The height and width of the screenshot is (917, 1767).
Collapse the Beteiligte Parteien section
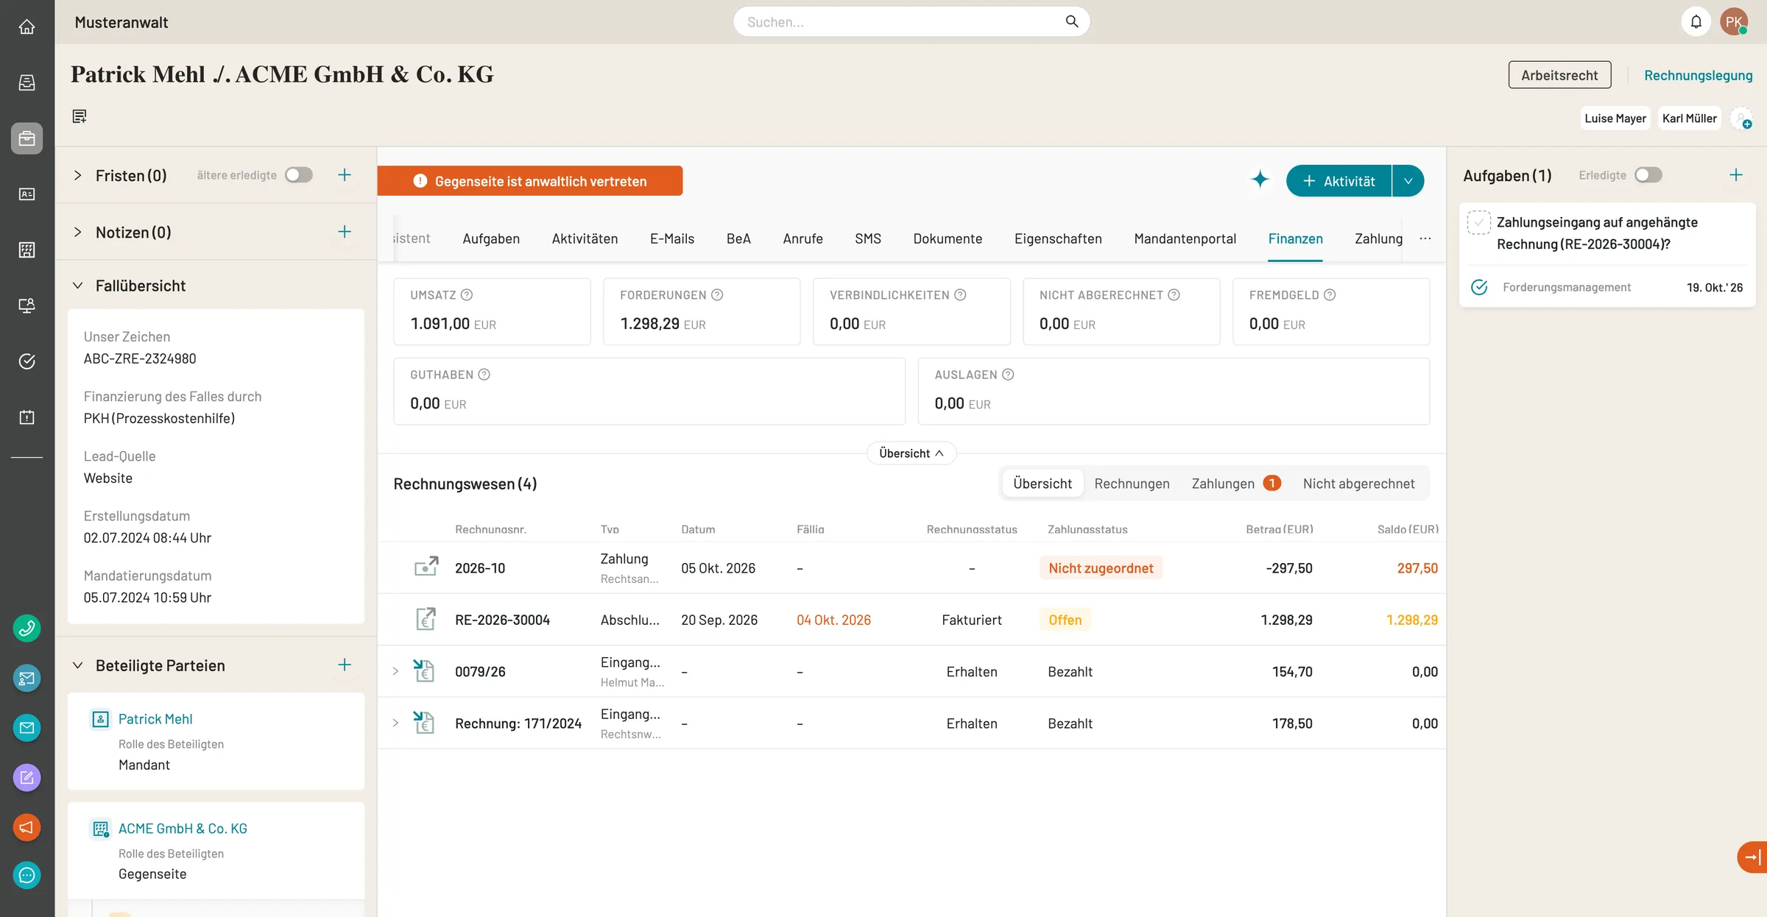click(x=77, y=665)
